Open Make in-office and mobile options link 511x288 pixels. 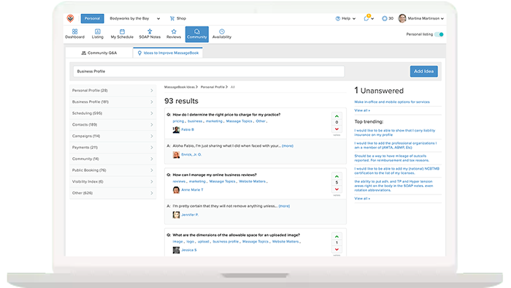[392, 102]
